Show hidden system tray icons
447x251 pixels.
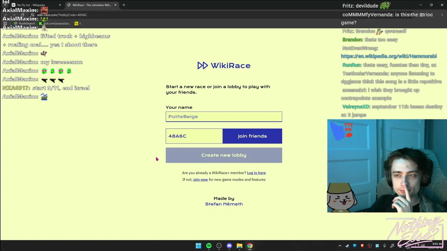[339, 246]
